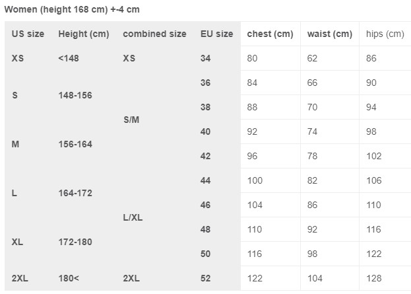Screen dimensions: 411x294
Task: Select the 'US size' column header
Action: coord(28,34)
